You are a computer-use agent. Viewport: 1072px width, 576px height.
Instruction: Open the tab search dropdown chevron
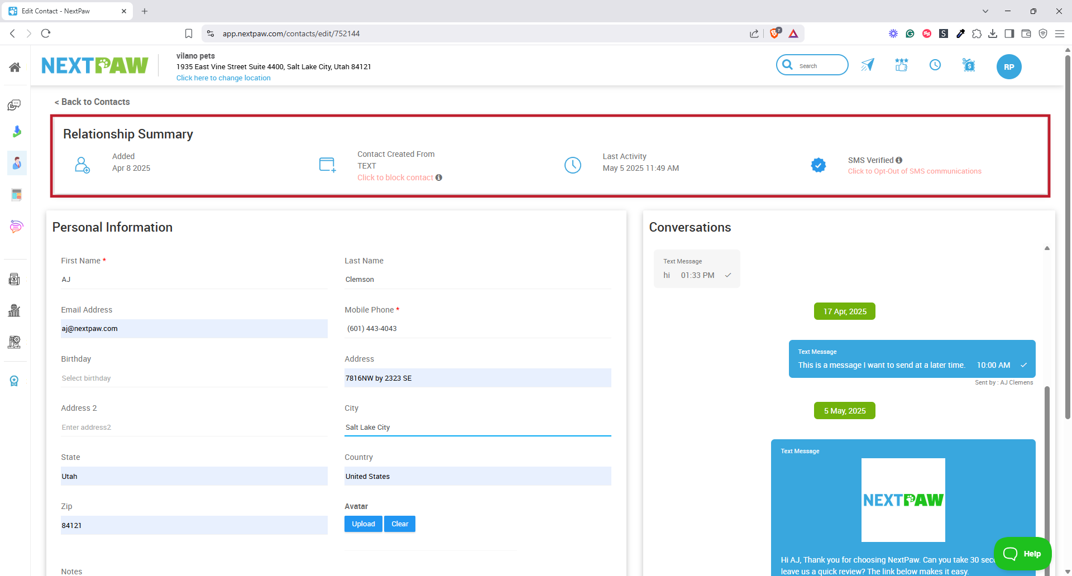[x=985, y=11]
